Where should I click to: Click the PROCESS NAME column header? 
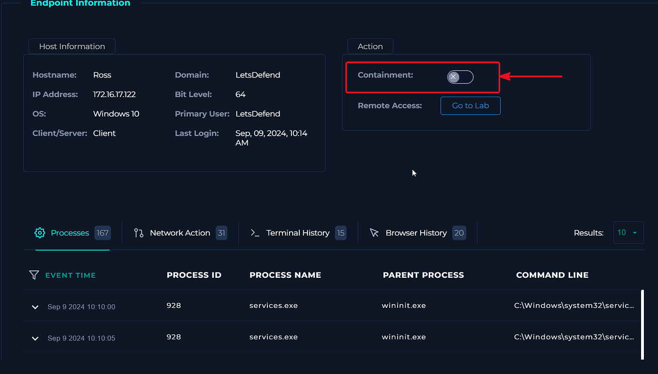pyautogui.click(x=285, y=275)
